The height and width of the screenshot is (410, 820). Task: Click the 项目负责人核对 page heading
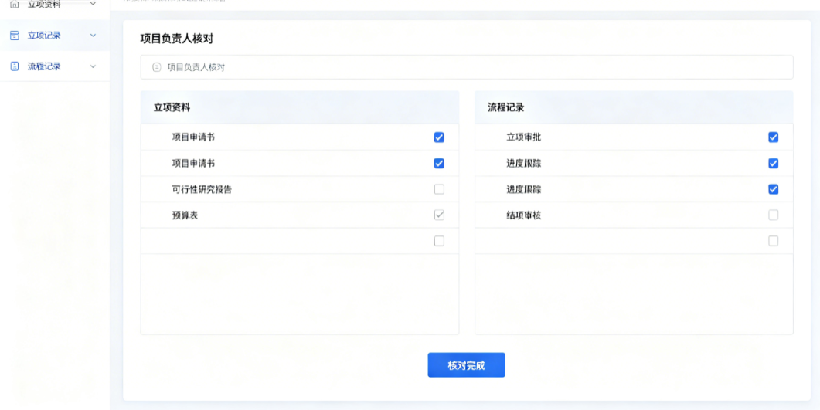coord(177,39)
